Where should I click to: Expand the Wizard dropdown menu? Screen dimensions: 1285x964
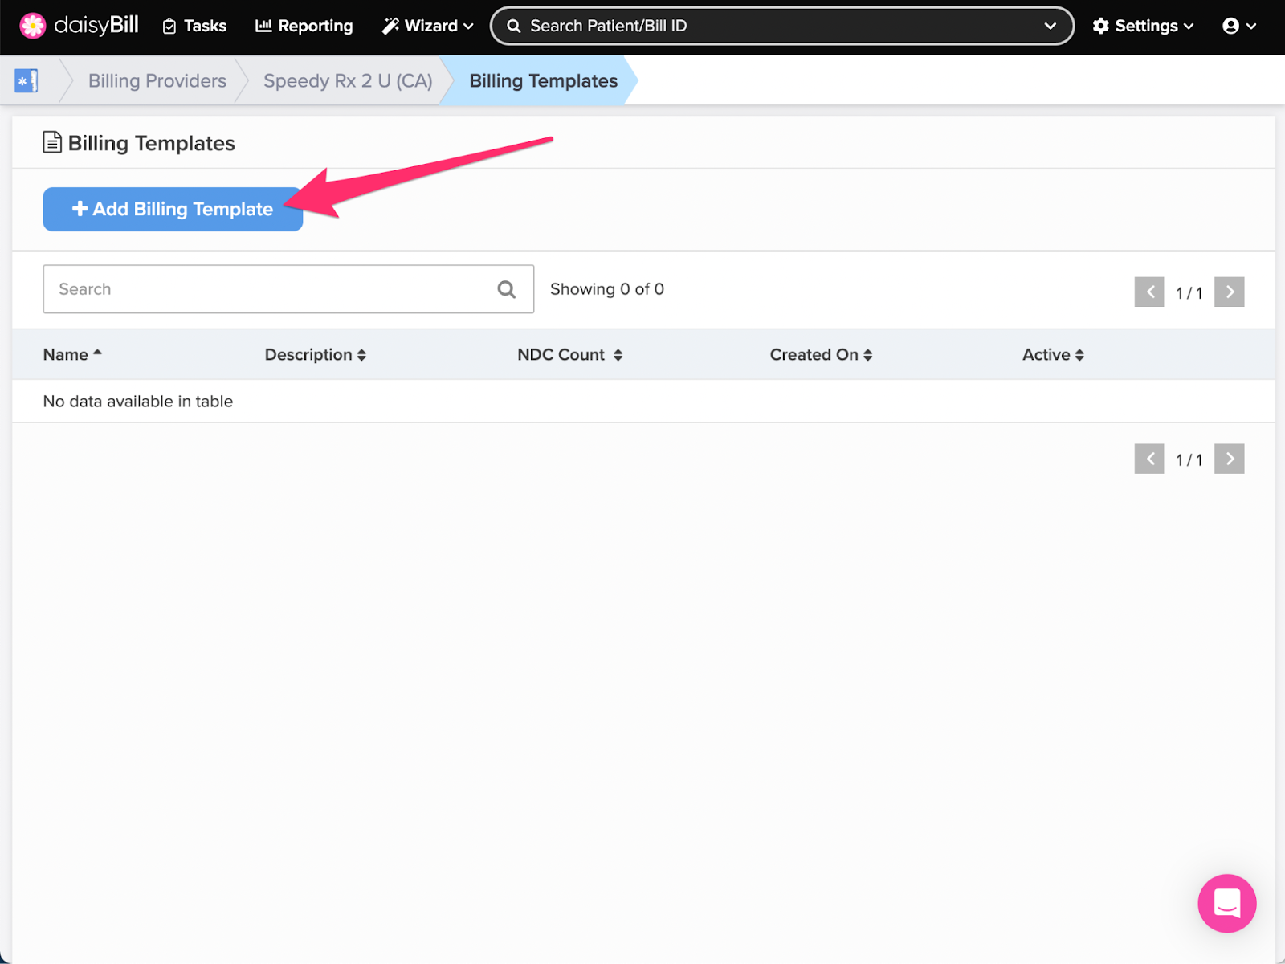[x=427, y=26]
